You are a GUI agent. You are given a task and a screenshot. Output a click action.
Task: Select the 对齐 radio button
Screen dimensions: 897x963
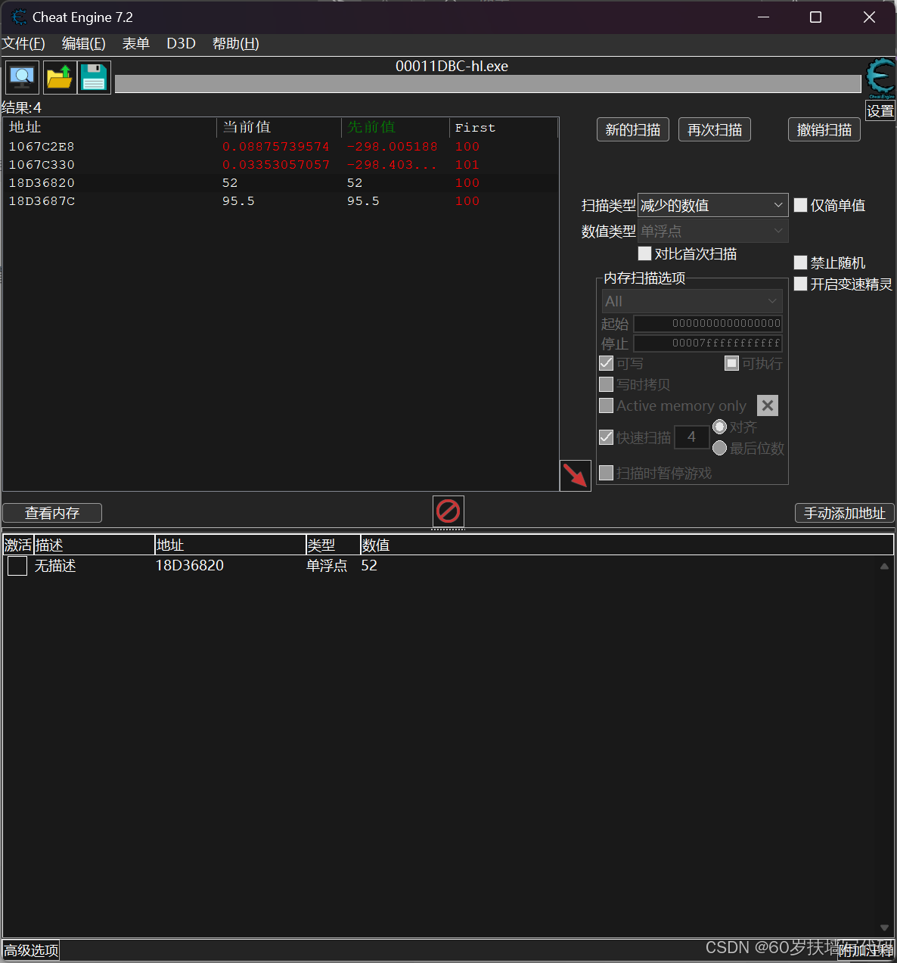click(x=720, y=427)
